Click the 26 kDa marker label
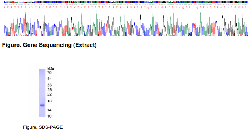Viewport: 250px width, 132px height. (x=49, y=90)
